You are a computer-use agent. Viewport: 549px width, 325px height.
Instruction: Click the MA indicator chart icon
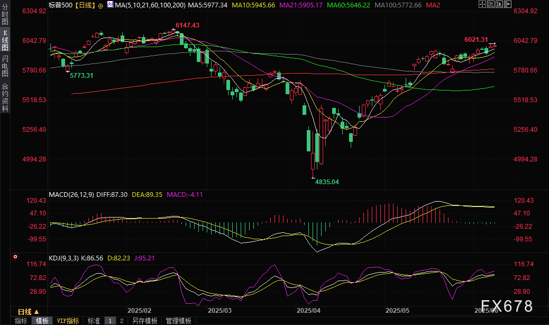(x=110, y=4)
